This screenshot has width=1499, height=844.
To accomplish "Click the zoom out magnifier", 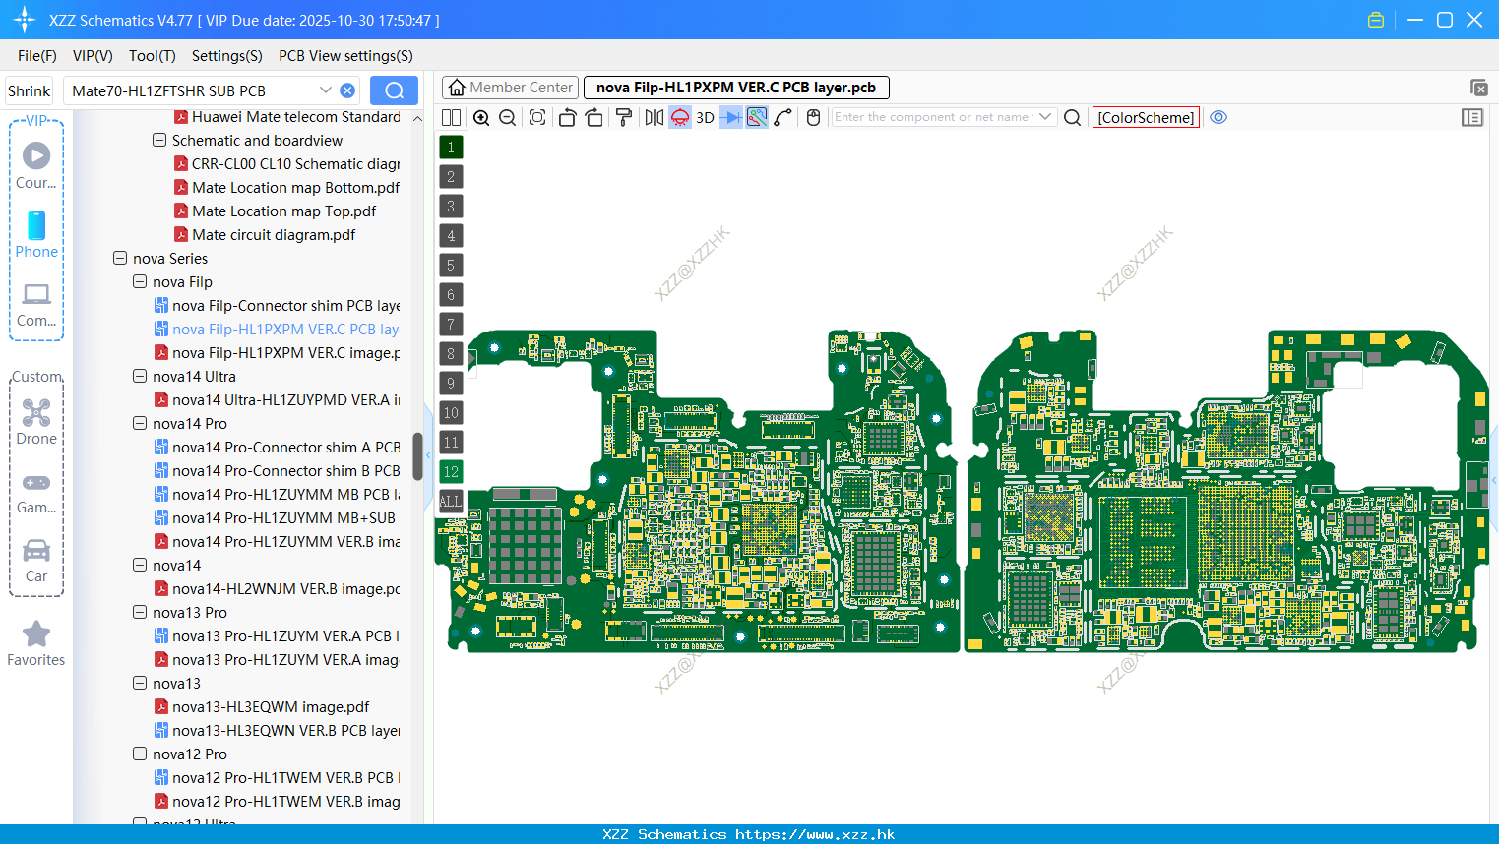I will [x=507, y=117].
